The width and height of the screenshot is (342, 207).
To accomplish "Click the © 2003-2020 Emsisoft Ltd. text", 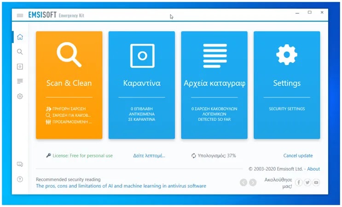I will (x=276, y=169).
